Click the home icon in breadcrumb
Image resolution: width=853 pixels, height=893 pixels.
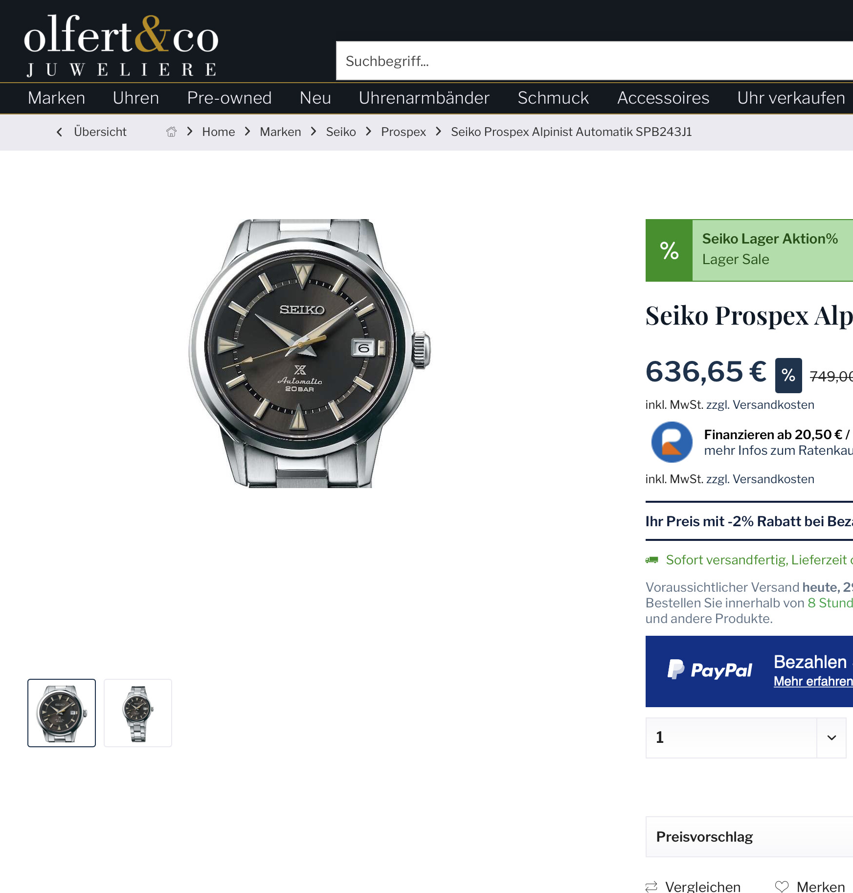pos(171,132)
